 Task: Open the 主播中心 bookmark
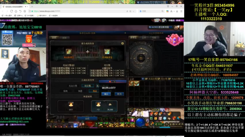pos(19,16)
